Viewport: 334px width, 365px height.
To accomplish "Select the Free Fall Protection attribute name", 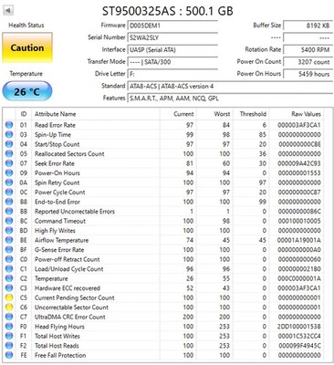I will tap(60, 355).
